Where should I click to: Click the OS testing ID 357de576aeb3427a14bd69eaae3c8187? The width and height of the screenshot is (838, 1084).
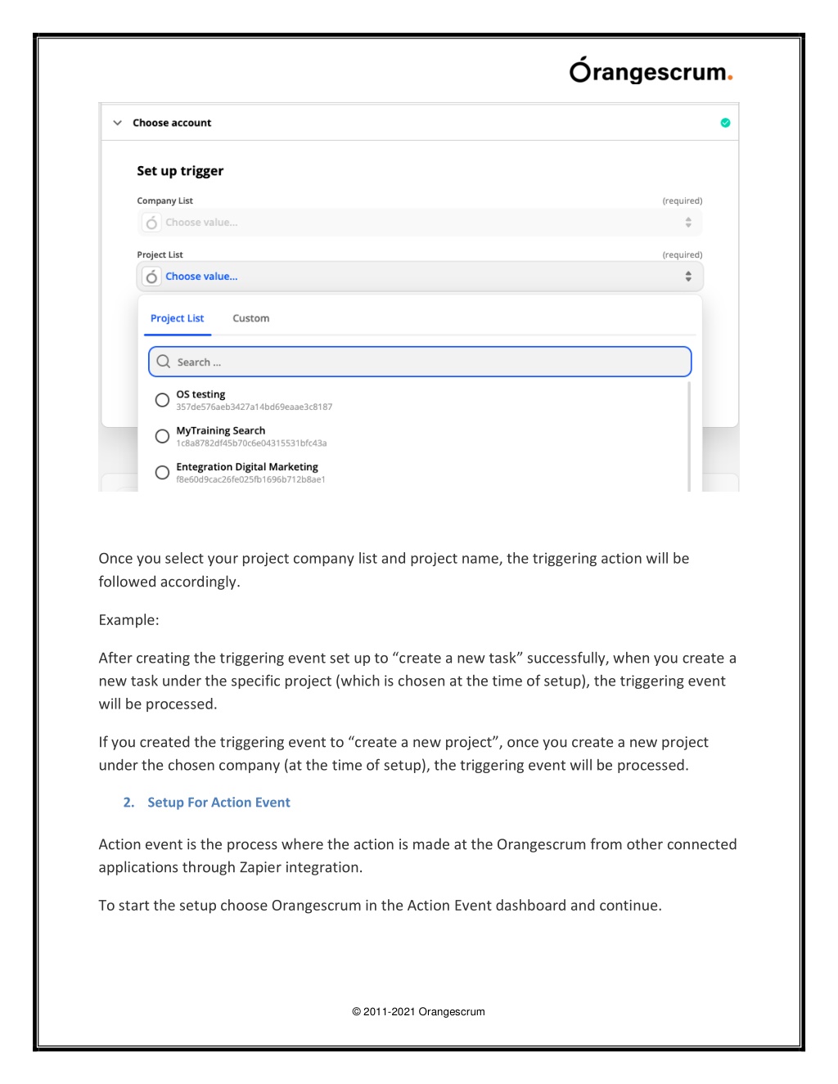(255, 407)
